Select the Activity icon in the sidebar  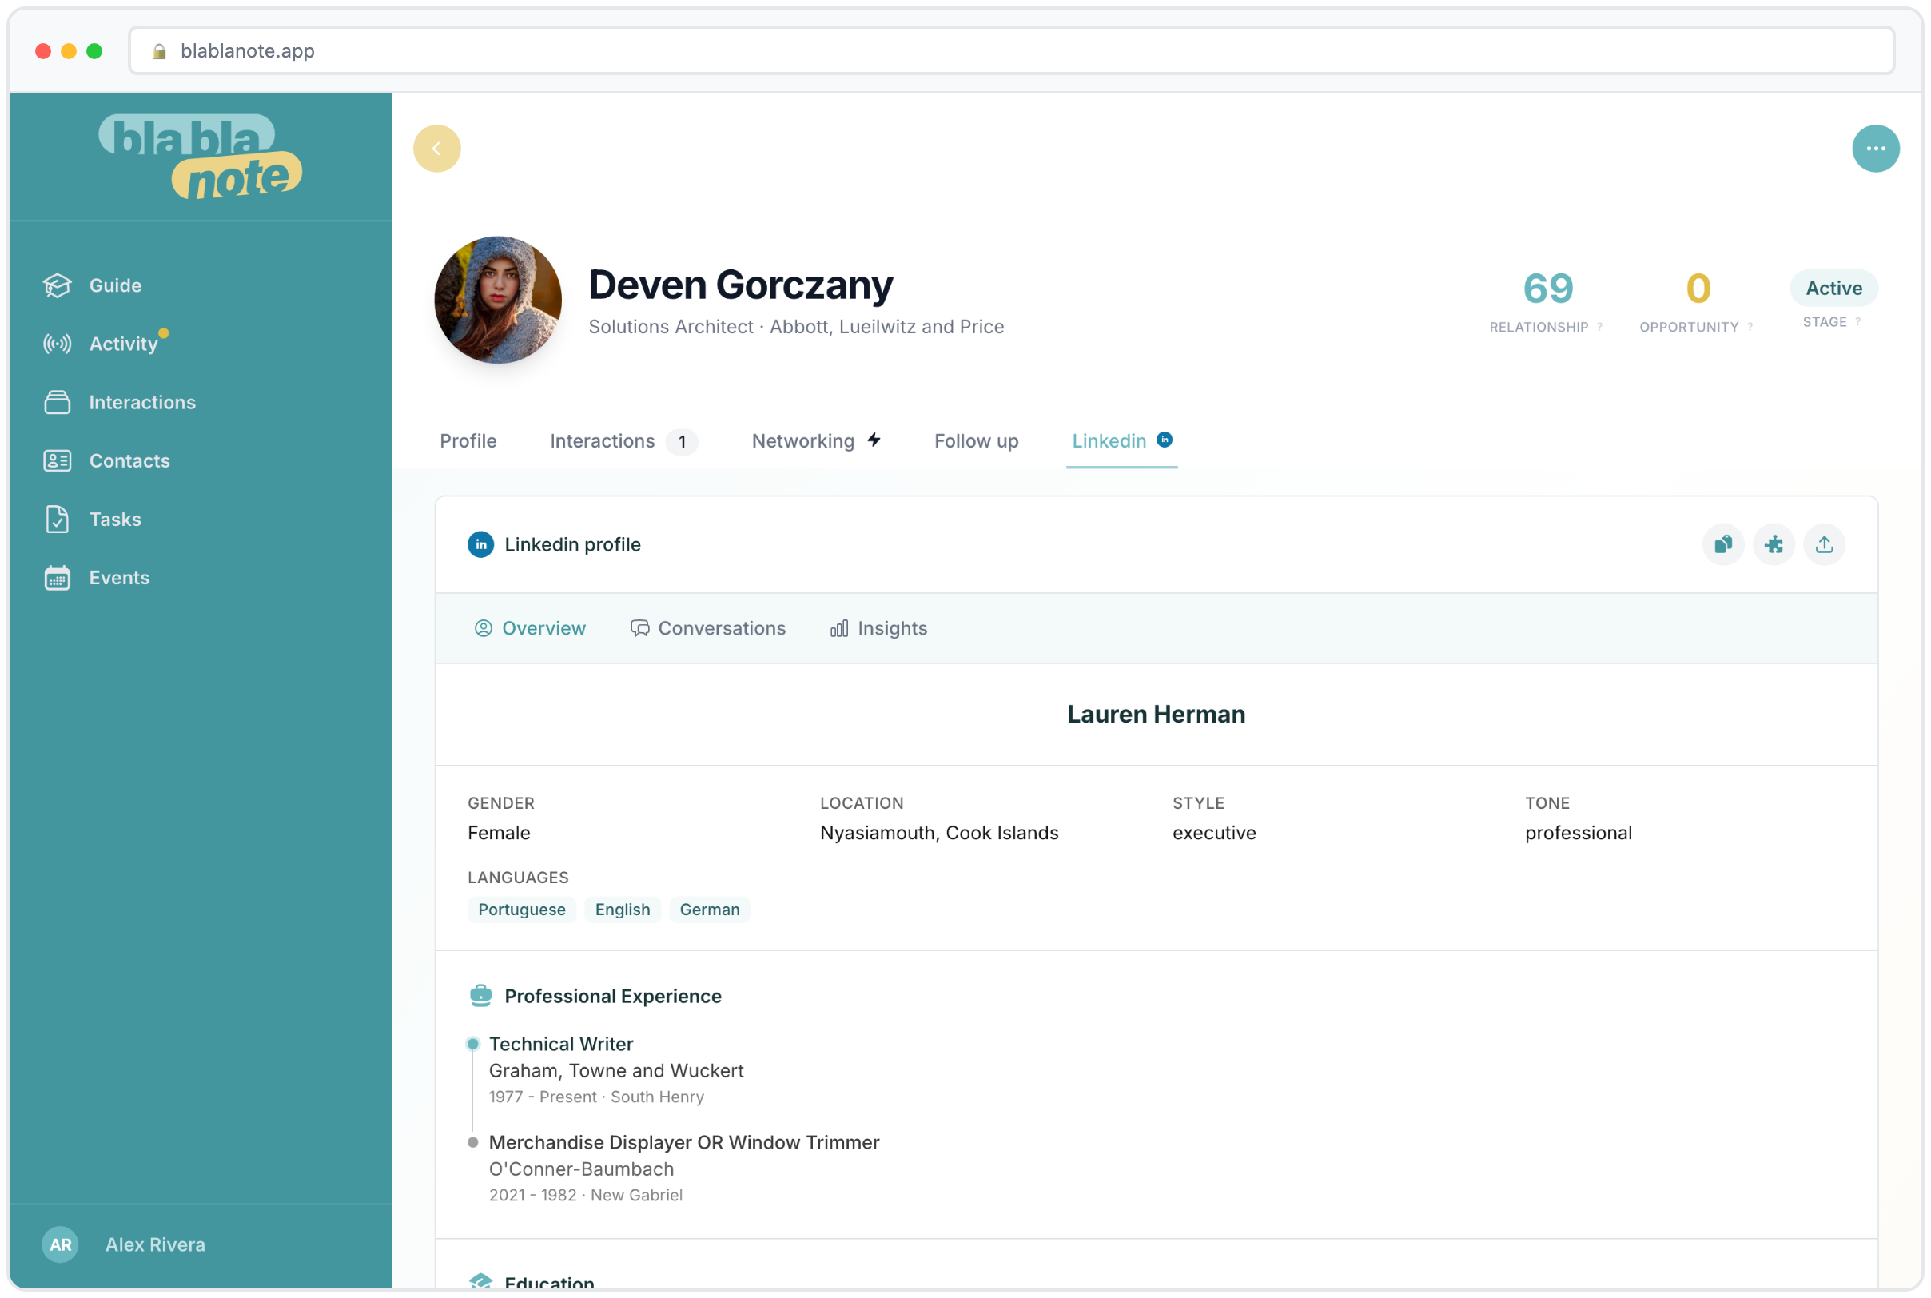(57, 344)
